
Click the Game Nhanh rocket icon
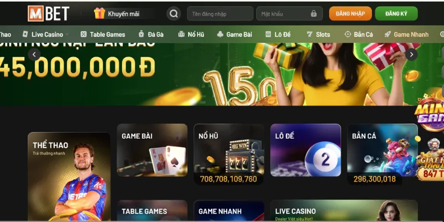387,34
